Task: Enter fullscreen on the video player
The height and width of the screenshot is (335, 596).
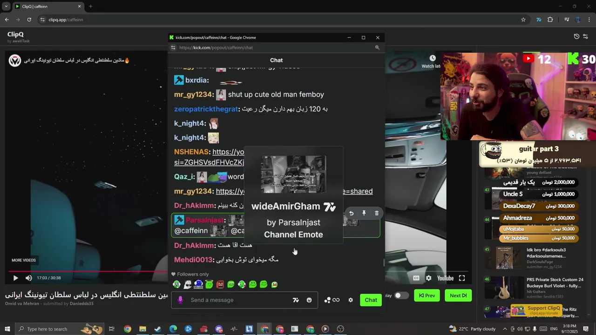Action: pyautogui.click(x=462, y=278)
